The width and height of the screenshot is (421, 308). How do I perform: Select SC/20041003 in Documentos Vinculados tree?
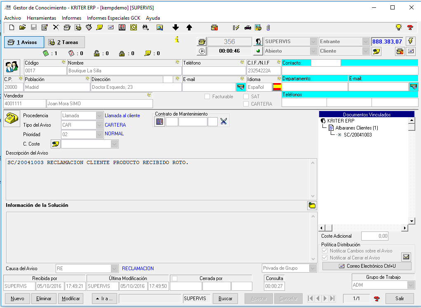coord(357,135)
